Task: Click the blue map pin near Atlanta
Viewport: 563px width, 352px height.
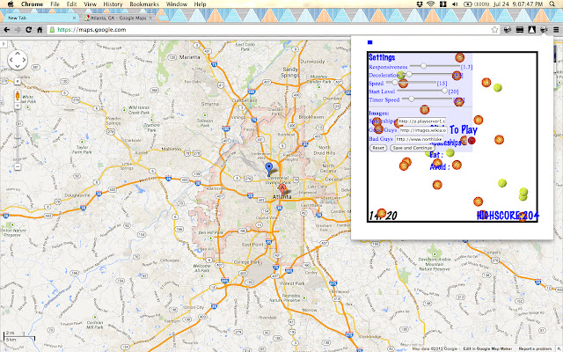Action: tap(269, 168)
